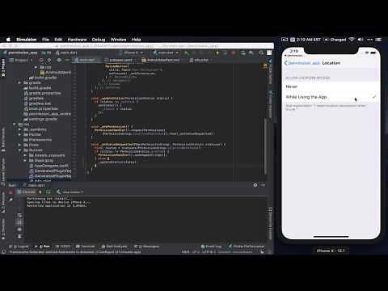This screenshot has width=388, height=291.
Task: Open the Debug menu
Action: pyautogui.click(x=99, y=40)
